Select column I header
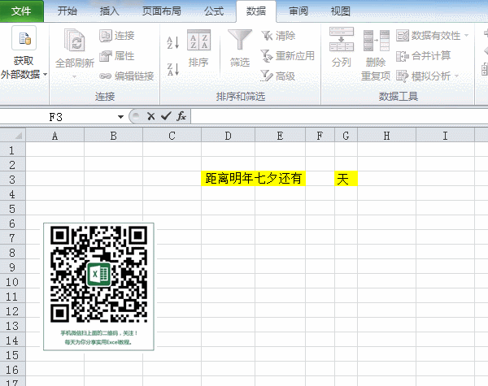488x386 pixels. (x=445, y=136)
